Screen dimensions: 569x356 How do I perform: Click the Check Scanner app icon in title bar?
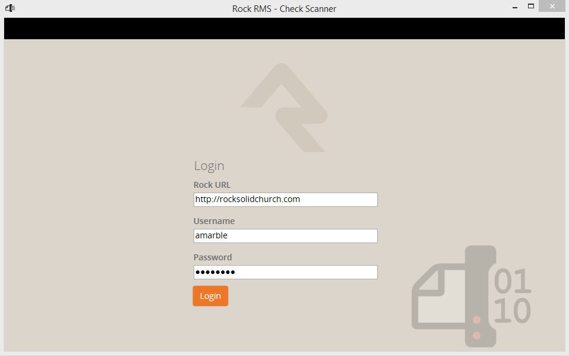(x=10, y=8)
